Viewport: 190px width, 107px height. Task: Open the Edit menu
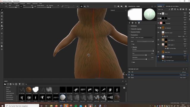click(6, 4)
